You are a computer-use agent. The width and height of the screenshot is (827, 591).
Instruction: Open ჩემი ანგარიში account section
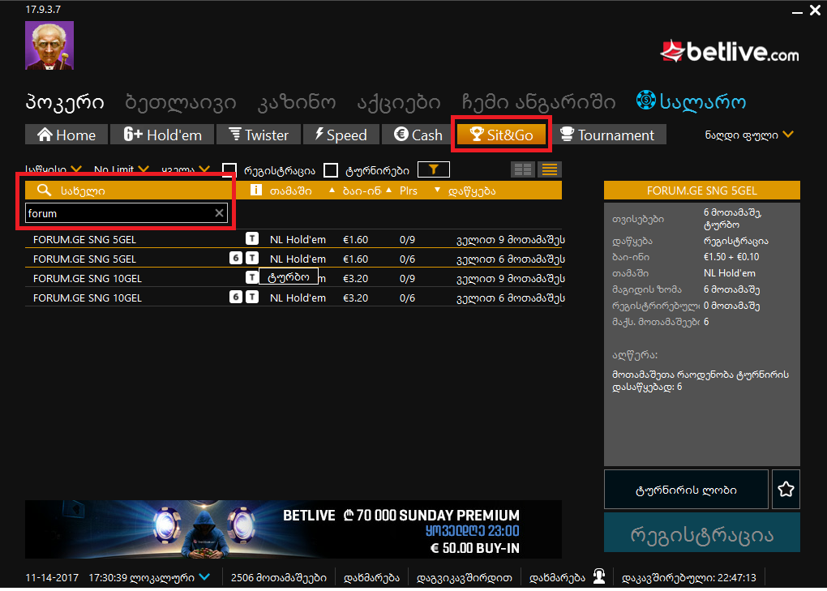[x=538, y=102]
